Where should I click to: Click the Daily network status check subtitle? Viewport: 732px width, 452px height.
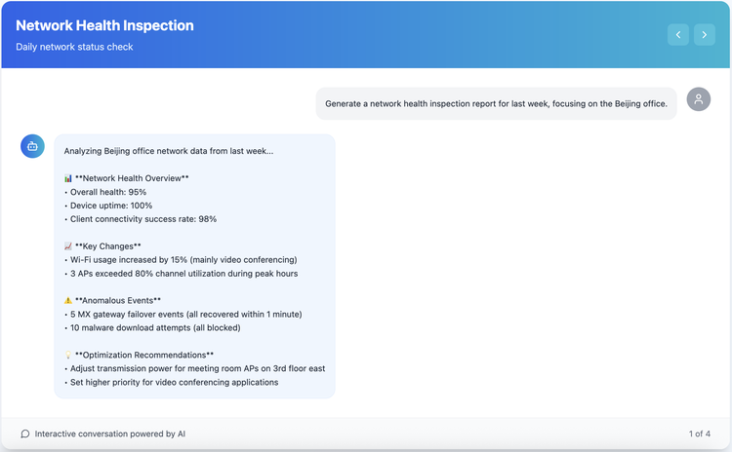click(74, 47)
